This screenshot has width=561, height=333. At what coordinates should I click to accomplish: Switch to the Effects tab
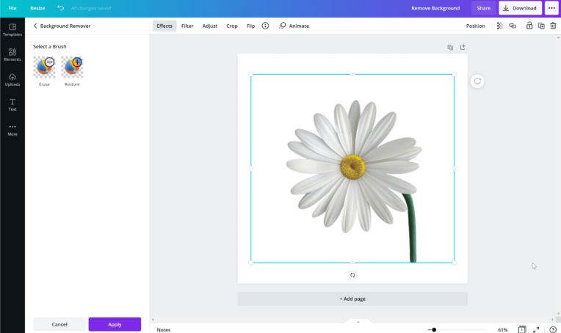(x=164, y=26)
